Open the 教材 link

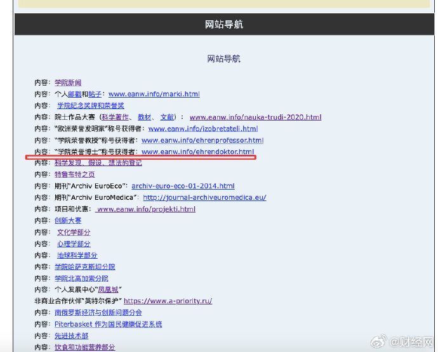pyautogui.click(x=145, y=117)
